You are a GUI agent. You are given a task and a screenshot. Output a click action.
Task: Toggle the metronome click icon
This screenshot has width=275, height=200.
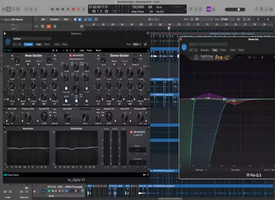214,9
